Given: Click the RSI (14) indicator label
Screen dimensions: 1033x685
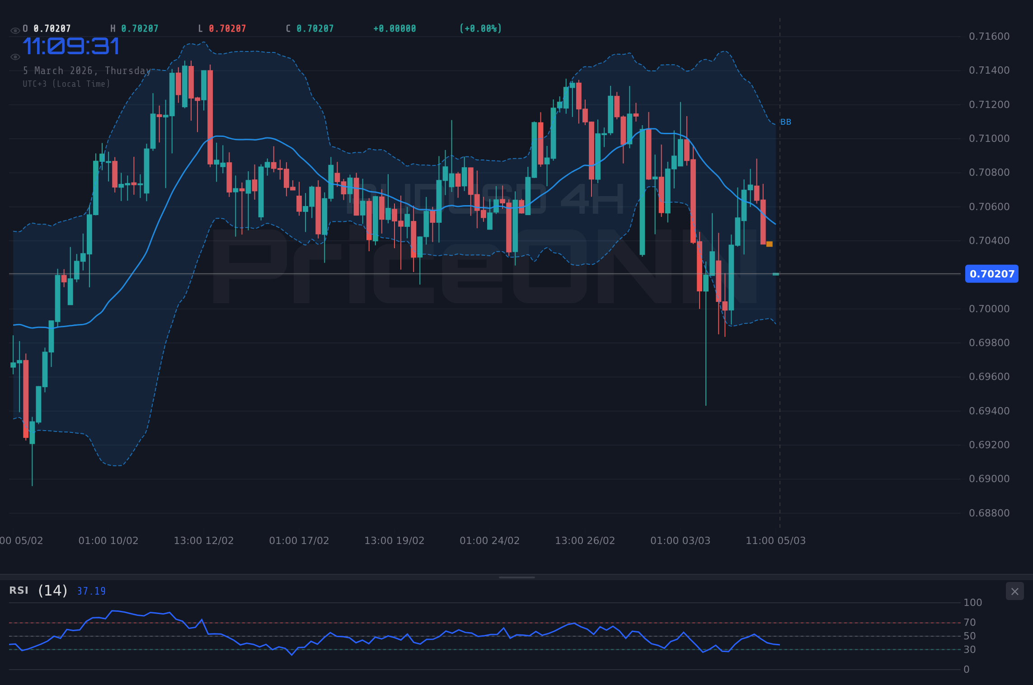Looking at the screenshot, I should (36, 591).
